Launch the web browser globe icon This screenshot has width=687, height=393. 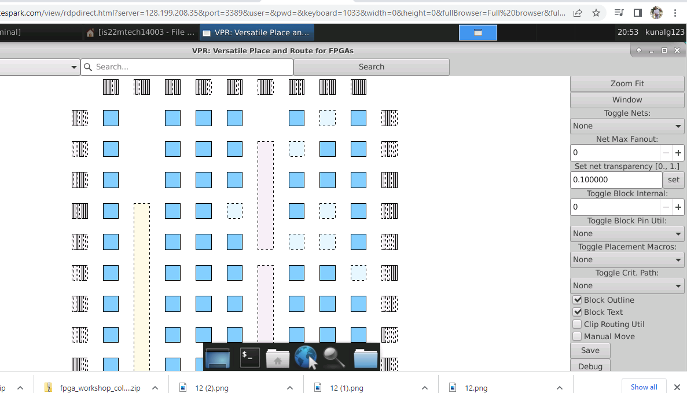pos(306,358)
